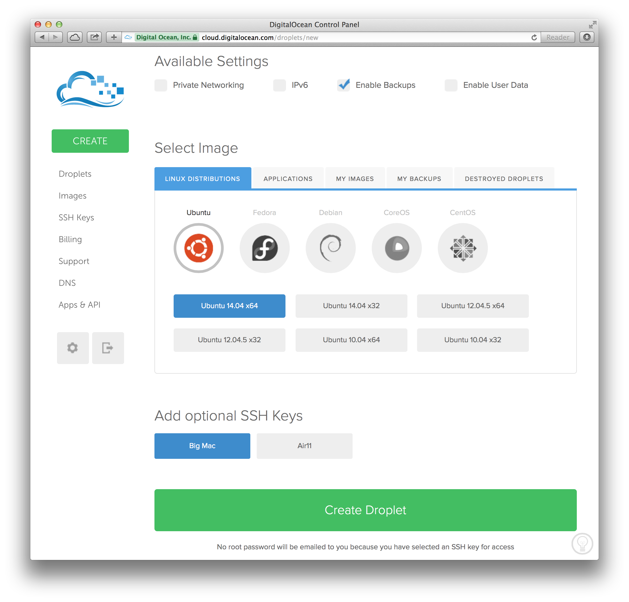Select the Ubuntu 12.04.5 x64 image
This screenshot has width=629, height=602.
472,306
